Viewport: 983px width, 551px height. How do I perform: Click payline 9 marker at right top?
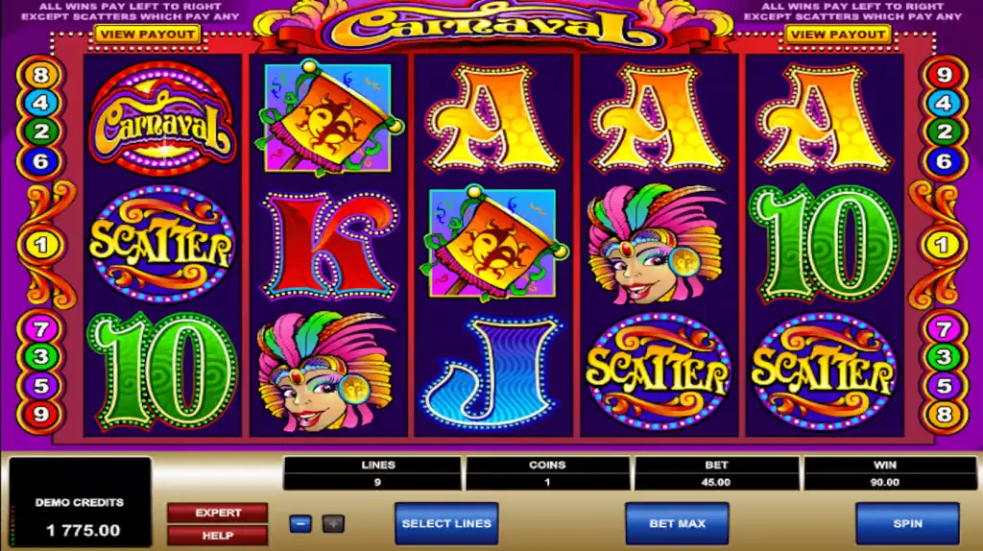tap(945, 75)
